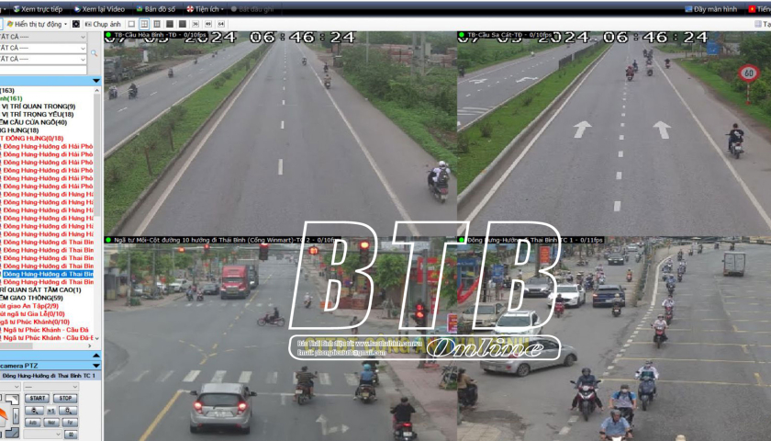Click the fullscreen toggle icon before Chụp ảnh
This screenshot has width=771, height=441.
[77, 24]
